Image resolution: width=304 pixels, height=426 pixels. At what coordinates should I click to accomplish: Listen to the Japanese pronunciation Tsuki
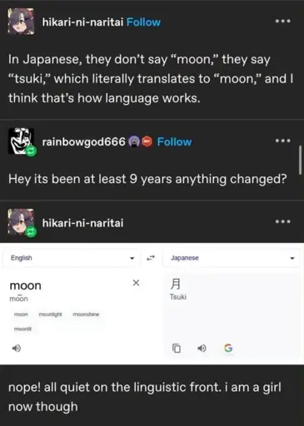pyautogui.click(x=202, y=348)
